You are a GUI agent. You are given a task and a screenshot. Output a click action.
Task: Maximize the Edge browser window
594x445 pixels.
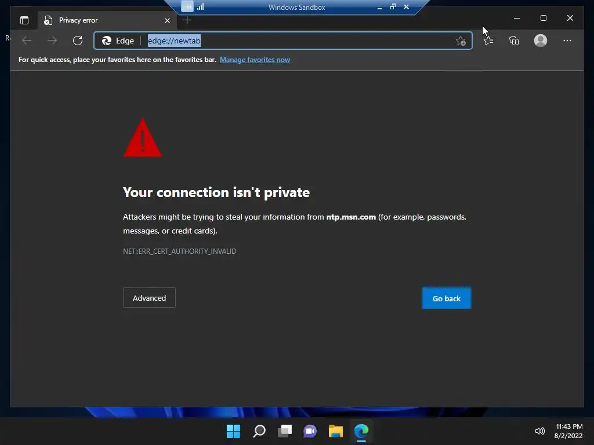click(x=543, y=18)
